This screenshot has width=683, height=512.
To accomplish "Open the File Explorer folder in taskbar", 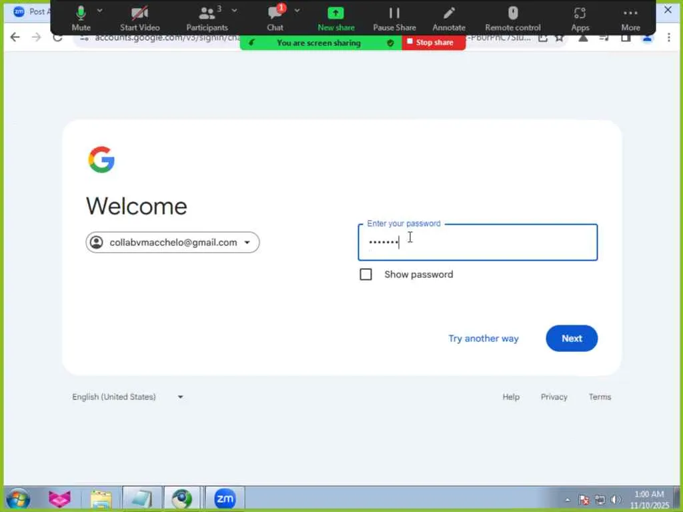I will pos(101,499).
